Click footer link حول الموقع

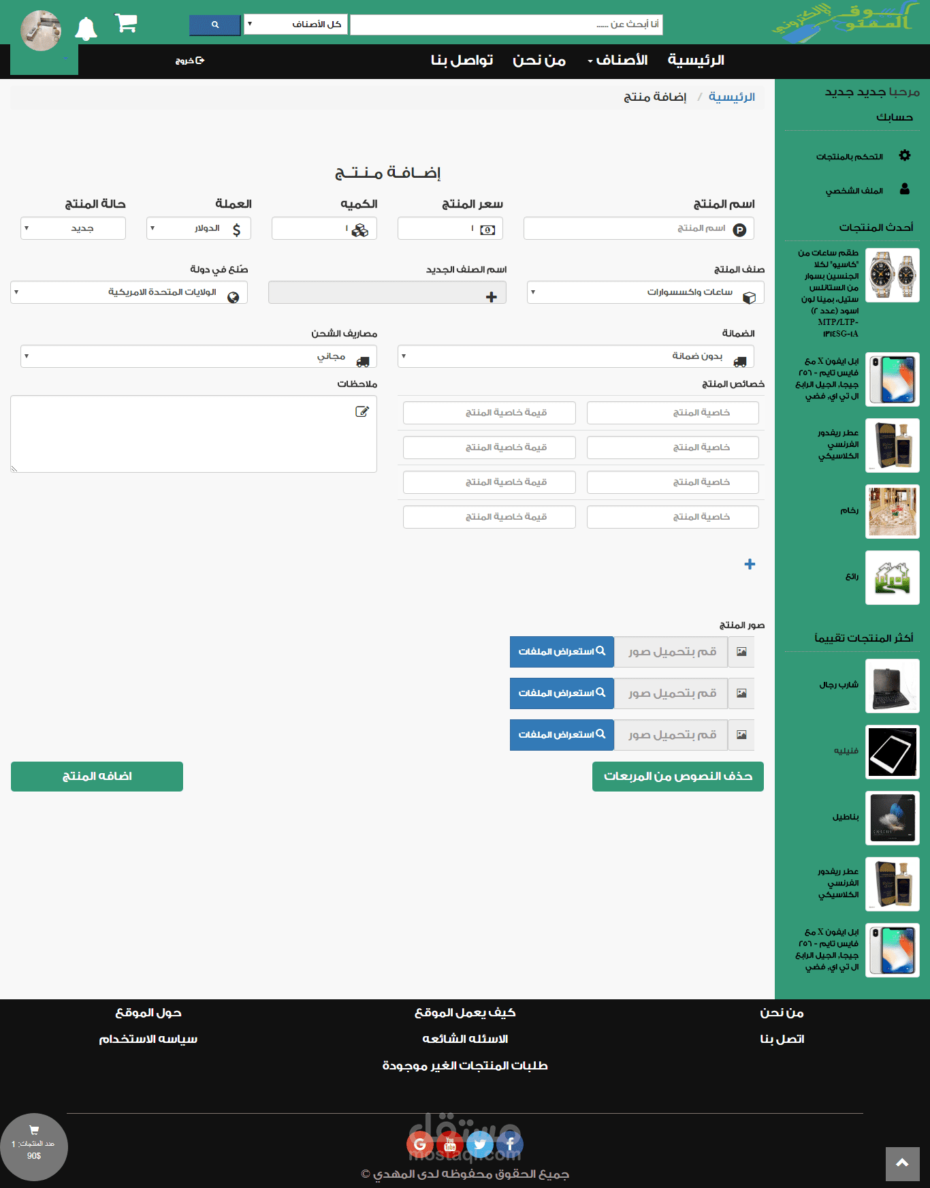[148, 1013]
